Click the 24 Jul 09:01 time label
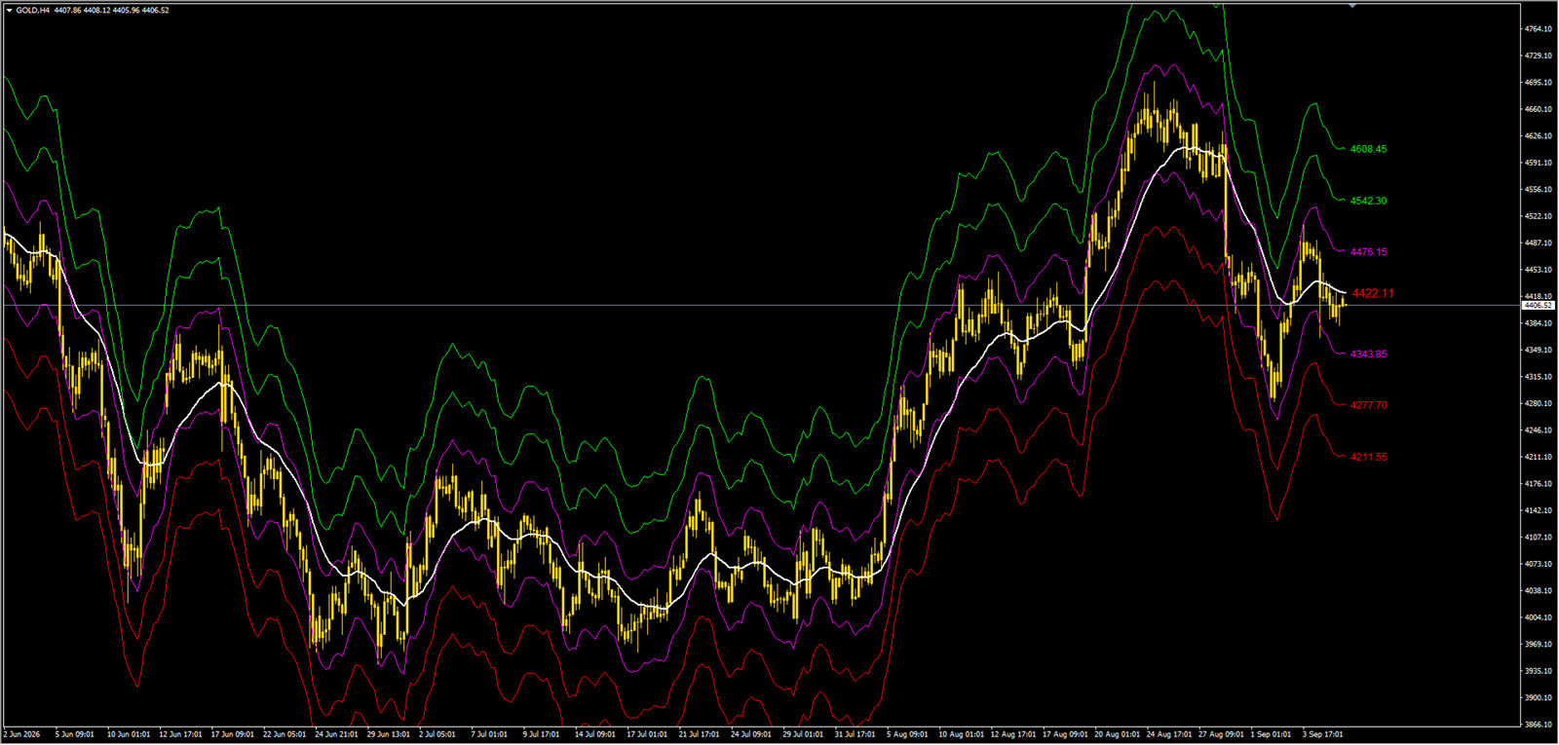Image resolution: width=1559 pixels, height=745 pixels. 751,734
